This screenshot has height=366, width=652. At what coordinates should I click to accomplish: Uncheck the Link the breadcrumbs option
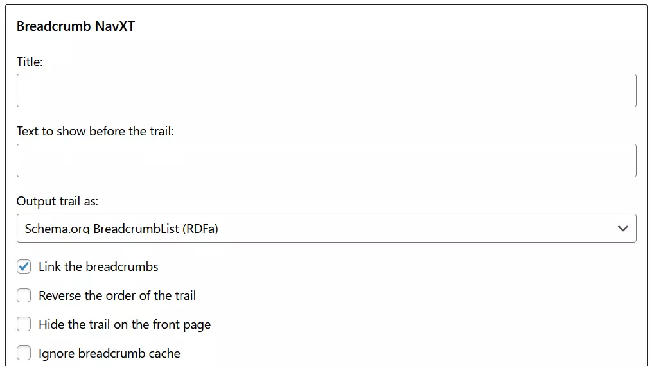point(24,266)
